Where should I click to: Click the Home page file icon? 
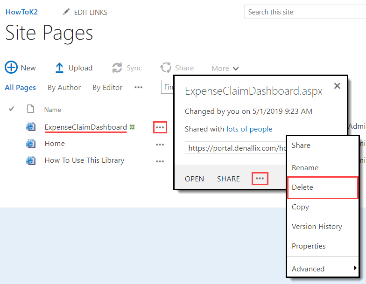(x=31, y=144)
